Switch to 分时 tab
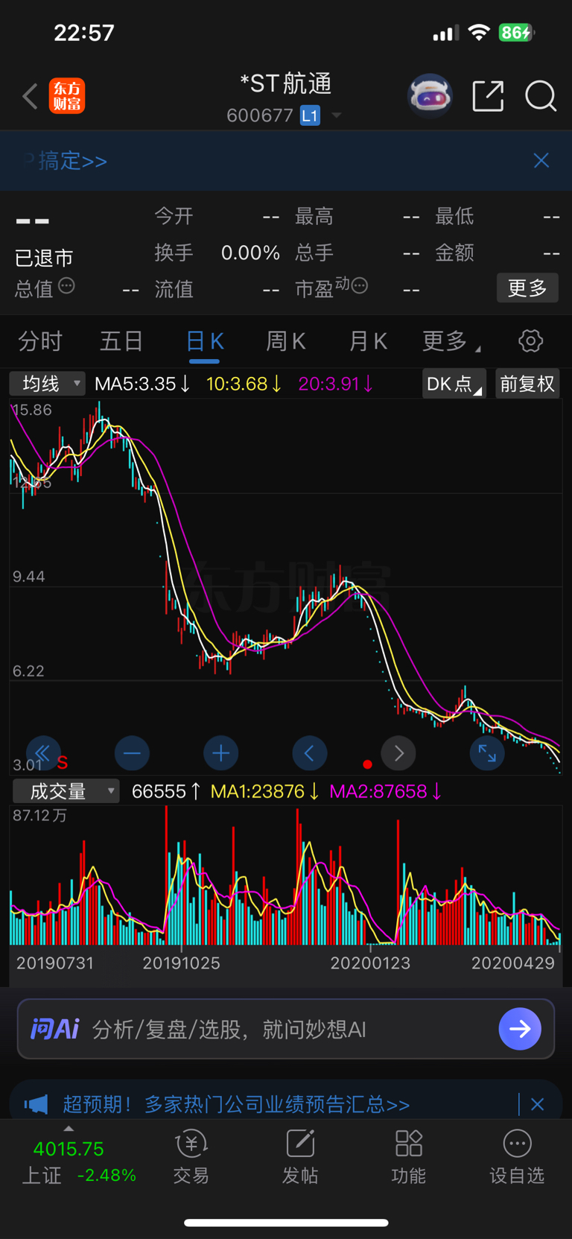Screen dimensions: 572x1239 click(x=40, y=341)
